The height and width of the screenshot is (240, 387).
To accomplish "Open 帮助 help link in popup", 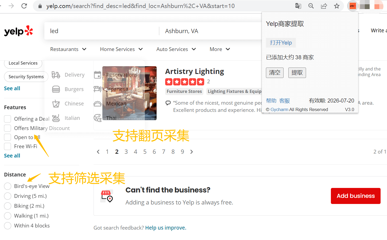I will pyautogui.click(x=271, y=101).
